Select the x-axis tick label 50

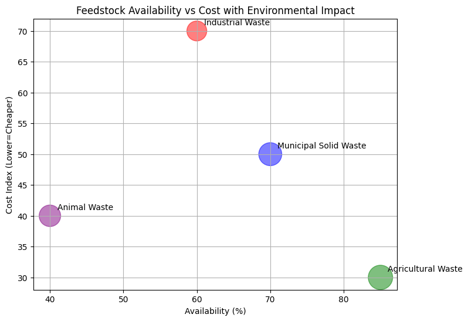click(123, 299)
